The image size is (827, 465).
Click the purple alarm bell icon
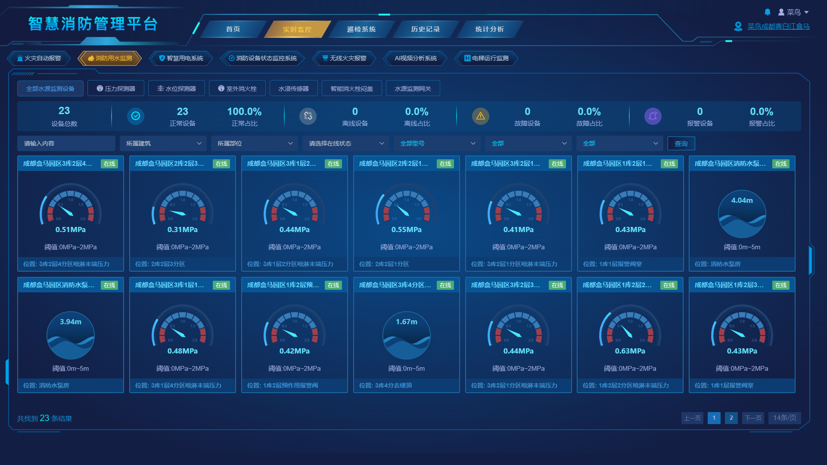pos(653,116)
